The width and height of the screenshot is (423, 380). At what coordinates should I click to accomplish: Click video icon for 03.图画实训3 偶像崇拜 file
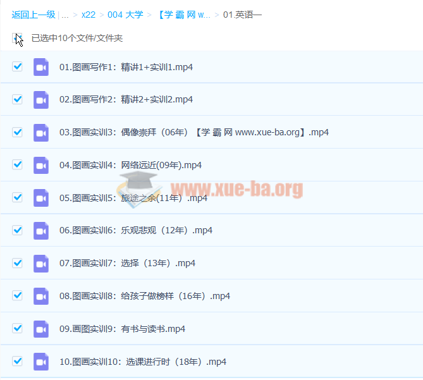tap(41, 133)
